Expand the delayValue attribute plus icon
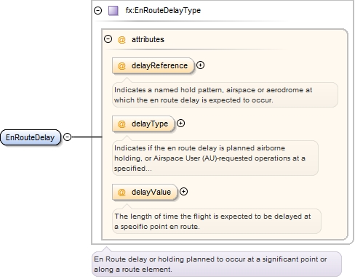This screenshot has height=279, width=355. pyautogui.click(x=183, y=192)
